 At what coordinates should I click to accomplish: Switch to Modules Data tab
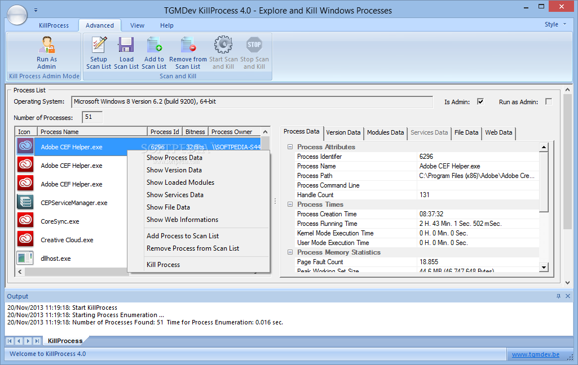[386, 132]
